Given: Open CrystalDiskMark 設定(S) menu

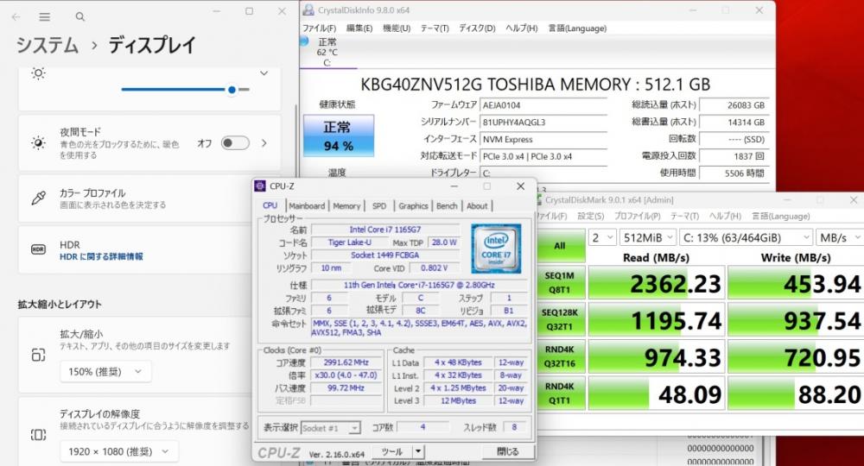Looking at the screenshot, I should [x=591, y=217].
